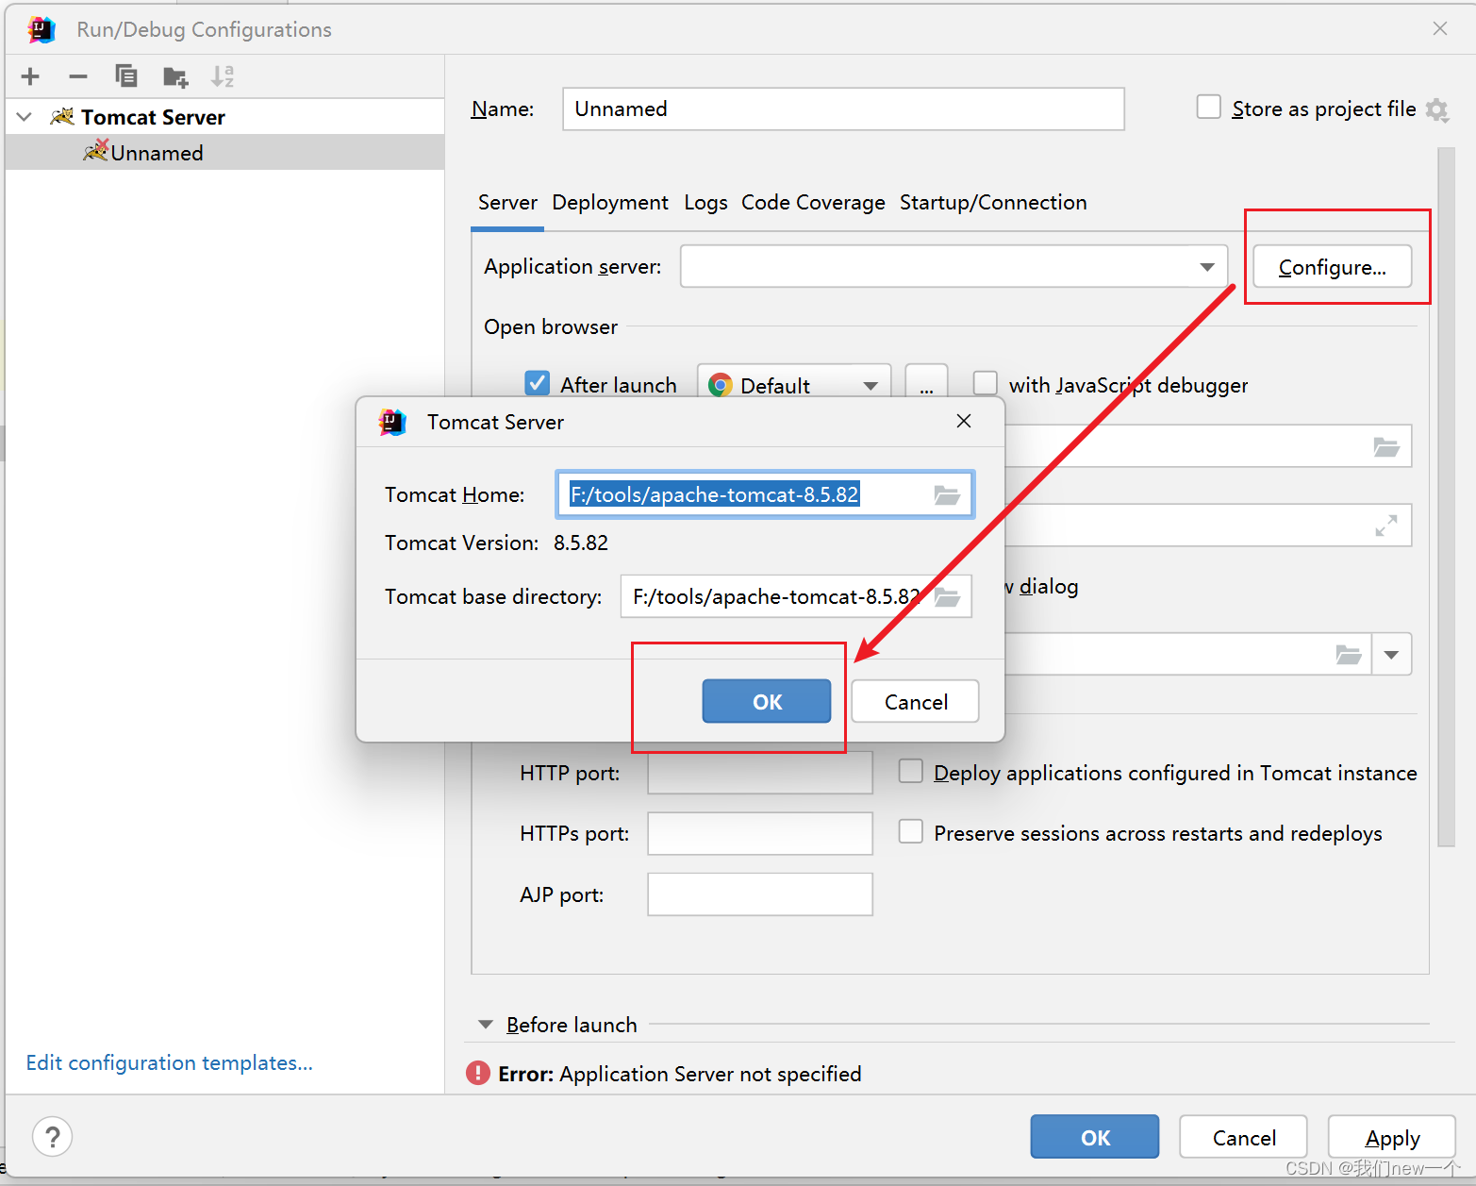Switch to the Logs tab
The width and height of the screenshot is (1476, 1186).
705,202
